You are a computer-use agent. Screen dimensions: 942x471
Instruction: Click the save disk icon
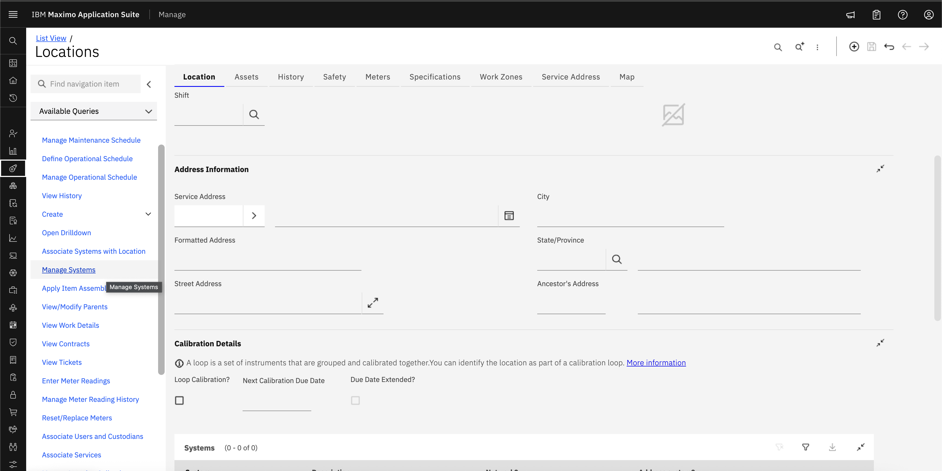[871, 47]
